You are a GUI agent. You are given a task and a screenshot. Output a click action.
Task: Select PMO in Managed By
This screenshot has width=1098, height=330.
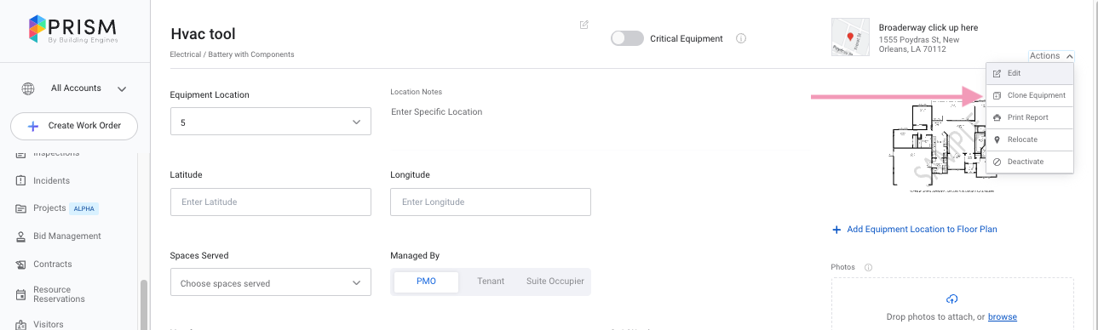(x=426, y=282)
